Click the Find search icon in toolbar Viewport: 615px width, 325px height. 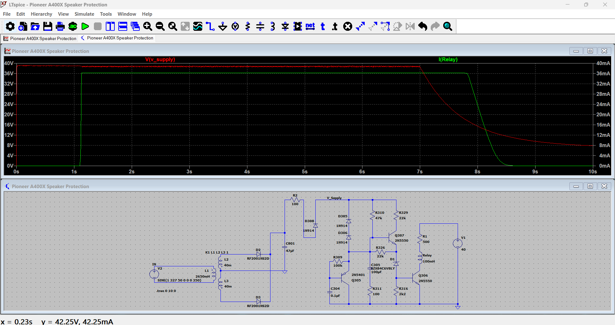click(x=448, y=26)
